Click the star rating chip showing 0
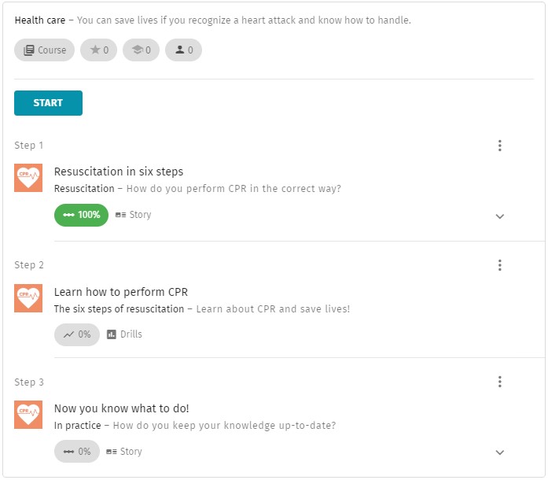Viewport: 548px width, 480px height. point(98,50)
